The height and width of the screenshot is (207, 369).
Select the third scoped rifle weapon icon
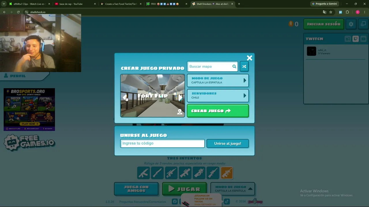pyautogui.click(x=171, y=173)
